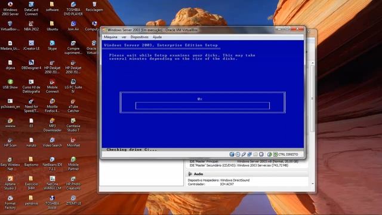Select the HP Photo Creations desktop icon

(x=73, y=183)
